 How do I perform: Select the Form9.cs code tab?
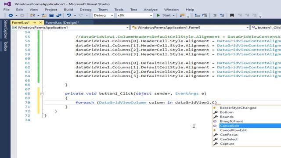click(21, 22)
